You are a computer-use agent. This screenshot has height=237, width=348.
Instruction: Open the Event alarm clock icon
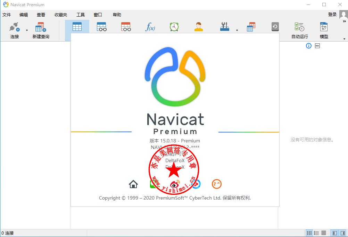tap(174, 27)
